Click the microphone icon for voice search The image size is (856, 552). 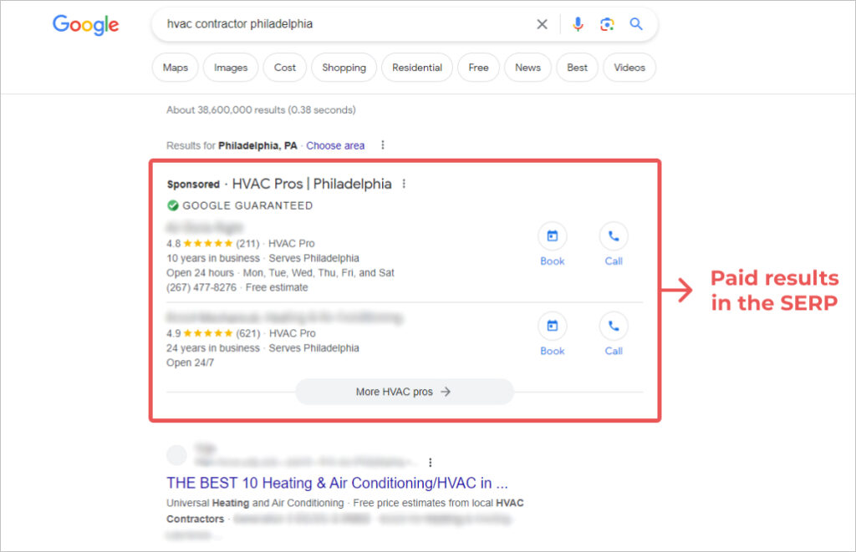pos(578,24)
